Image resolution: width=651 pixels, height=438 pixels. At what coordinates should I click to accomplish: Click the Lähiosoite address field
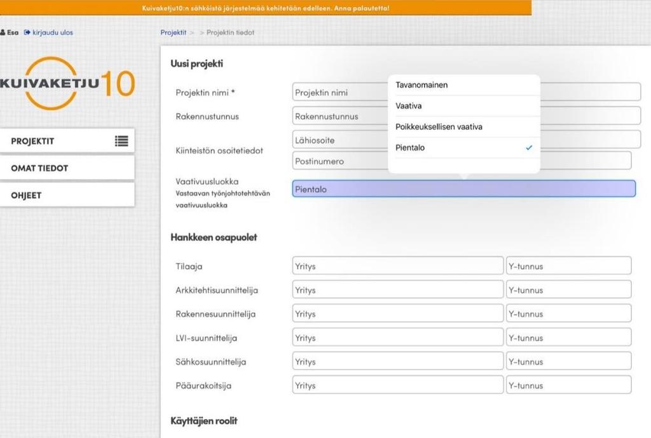click(x=466, y=140)
